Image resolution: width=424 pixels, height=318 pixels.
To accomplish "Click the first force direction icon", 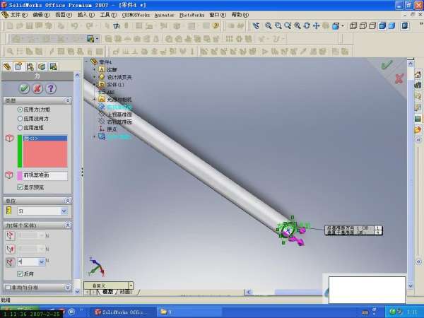I will coord(10,235).
